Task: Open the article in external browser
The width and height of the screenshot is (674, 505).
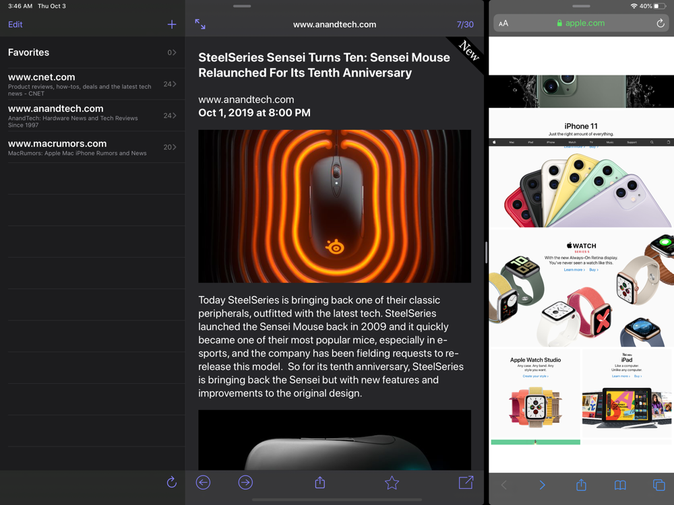Action: pyautogui.click(x=466, y=482)
